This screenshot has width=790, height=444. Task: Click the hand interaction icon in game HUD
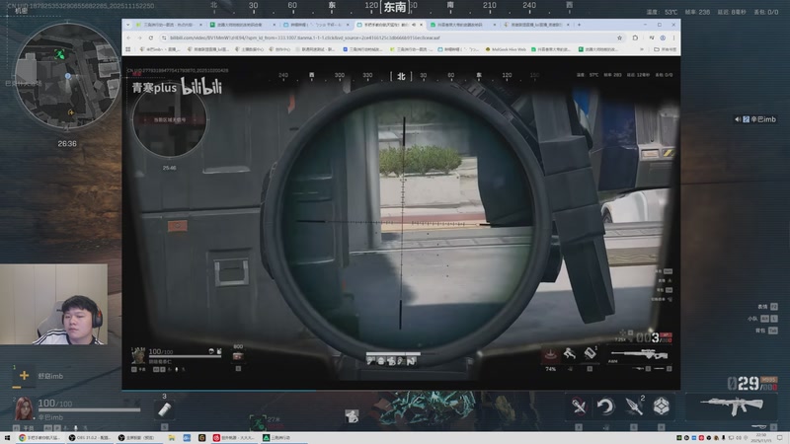coord(352,415)
